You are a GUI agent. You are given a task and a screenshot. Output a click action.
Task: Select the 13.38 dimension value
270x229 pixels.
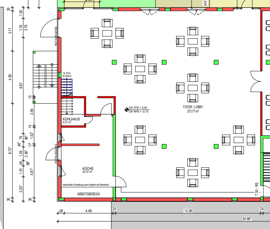pyautogui.click(x=188, y=211)
